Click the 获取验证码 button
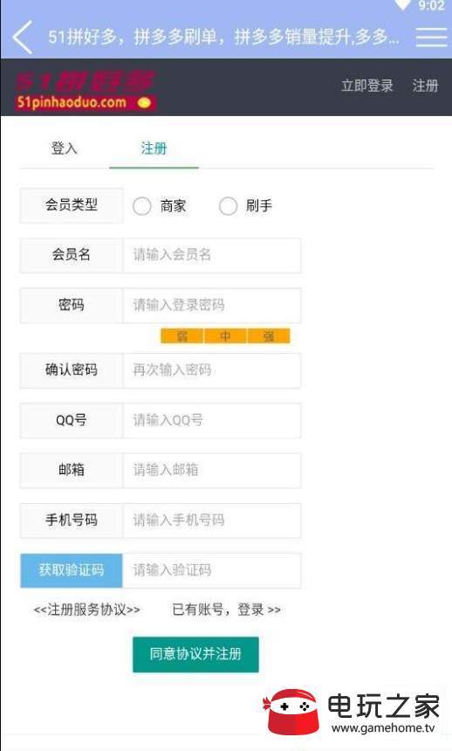 72,570
